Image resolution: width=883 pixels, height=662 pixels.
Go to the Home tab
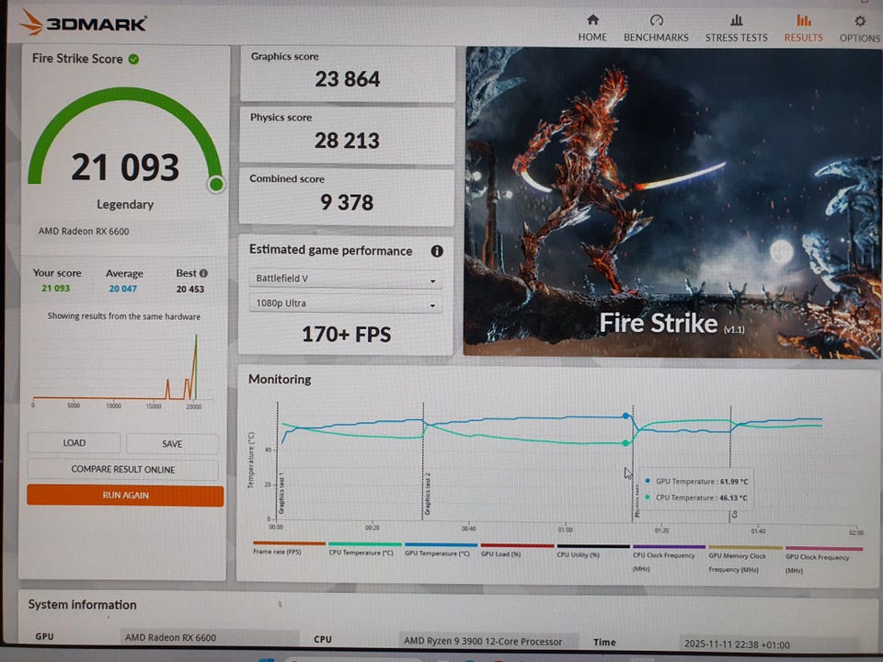tap(592, 29)
